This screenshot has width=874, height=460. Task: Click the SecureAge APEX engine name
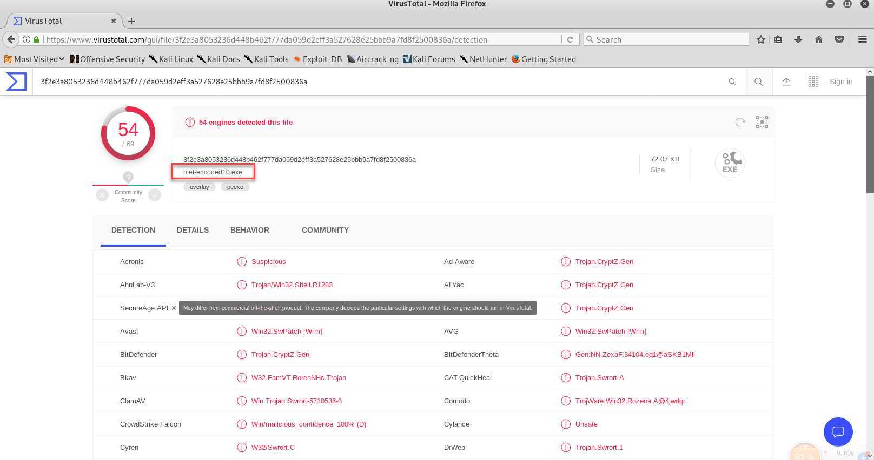pyautogui.click(x=148, y=308)
